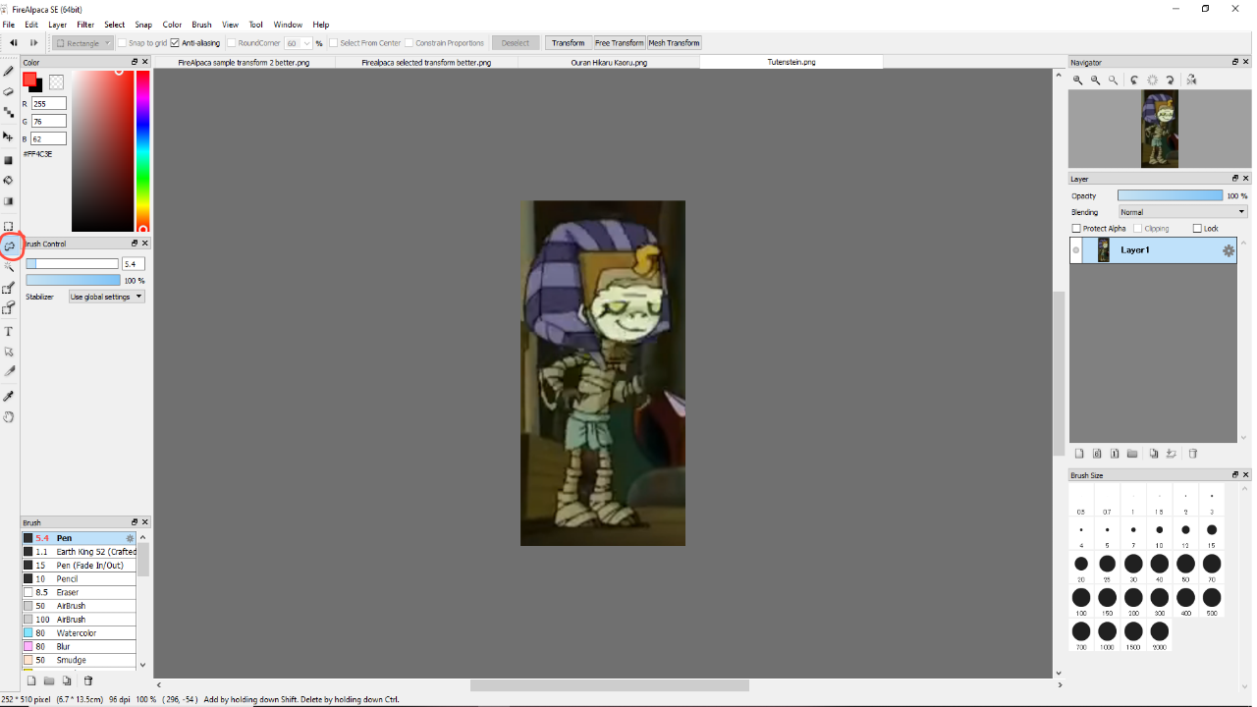The width and height of the screenshot is (1257, 707).
Task: Select the transparent color swatch
Action: [x=56, y=82]
